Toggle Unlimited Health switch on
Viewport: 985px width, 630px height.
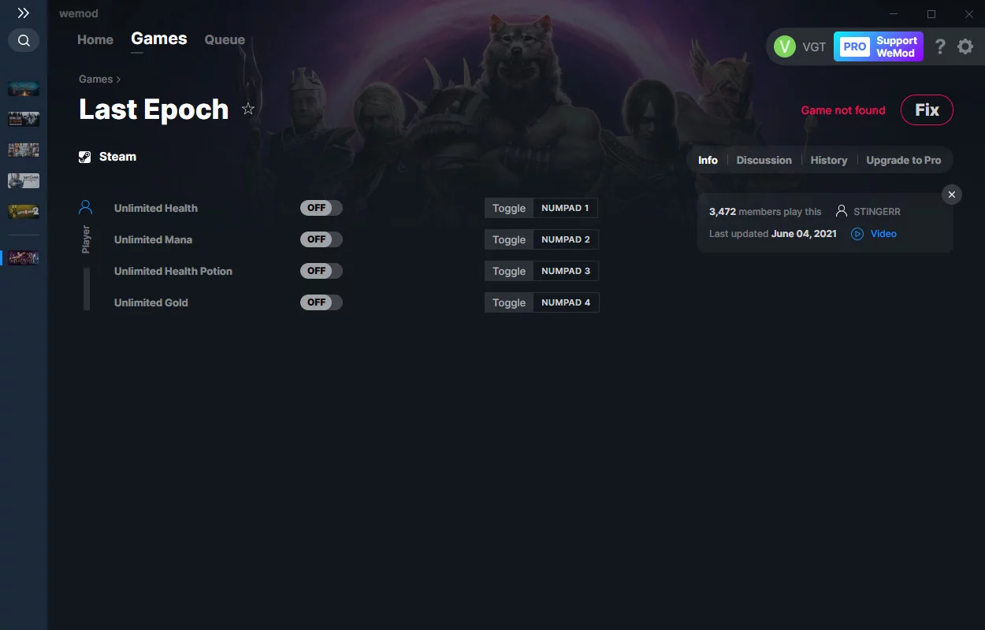[x=322, y=208]
